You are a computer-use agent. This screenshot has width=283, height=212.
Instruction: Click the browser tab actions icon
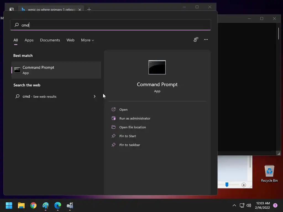[x=12, y=9]
